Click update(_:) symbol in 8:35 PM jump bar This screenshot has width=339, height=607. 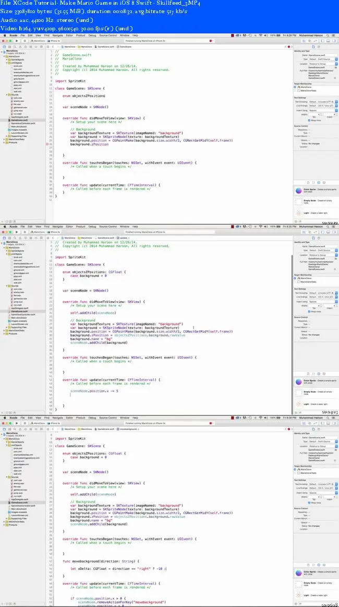(x=123, y=238)
